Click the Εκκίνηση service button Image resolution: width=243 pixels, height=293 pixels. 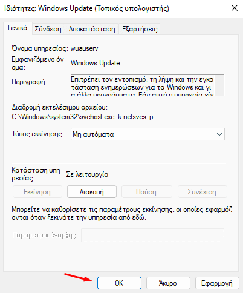click(x=37, y=192)
